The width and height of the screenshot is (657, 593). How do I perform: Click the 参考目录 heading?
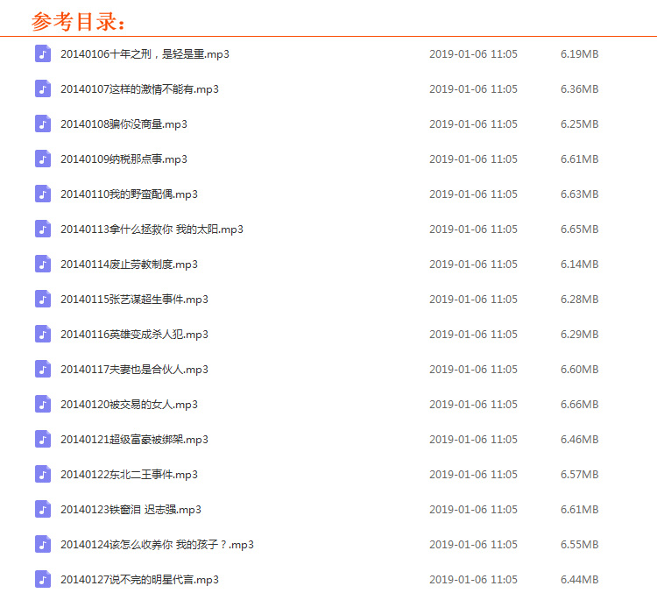click(x=79, y=21)
